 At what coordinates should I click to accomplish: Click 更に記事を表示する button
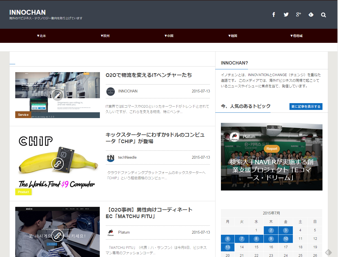click(x=306, y=107)
